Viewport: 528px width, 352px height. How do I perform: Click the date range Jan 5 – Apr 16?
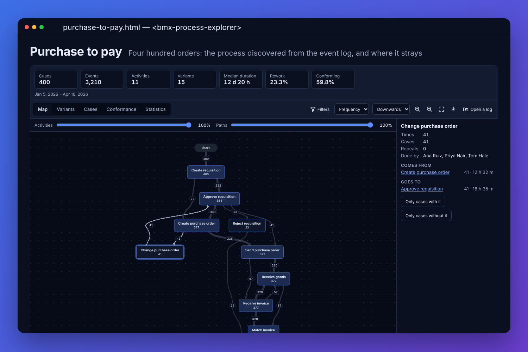[x=61, y=94]
